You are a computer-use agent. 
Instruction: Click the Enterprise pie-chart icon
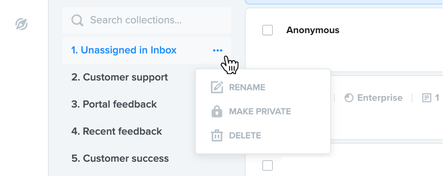point(349,98)
